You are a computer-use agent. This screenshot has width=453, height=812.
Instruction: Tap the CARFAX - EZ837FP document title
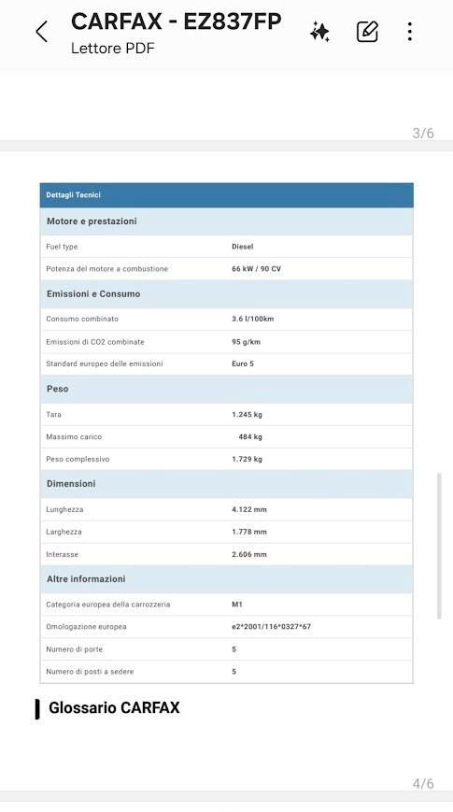(176, 21)
